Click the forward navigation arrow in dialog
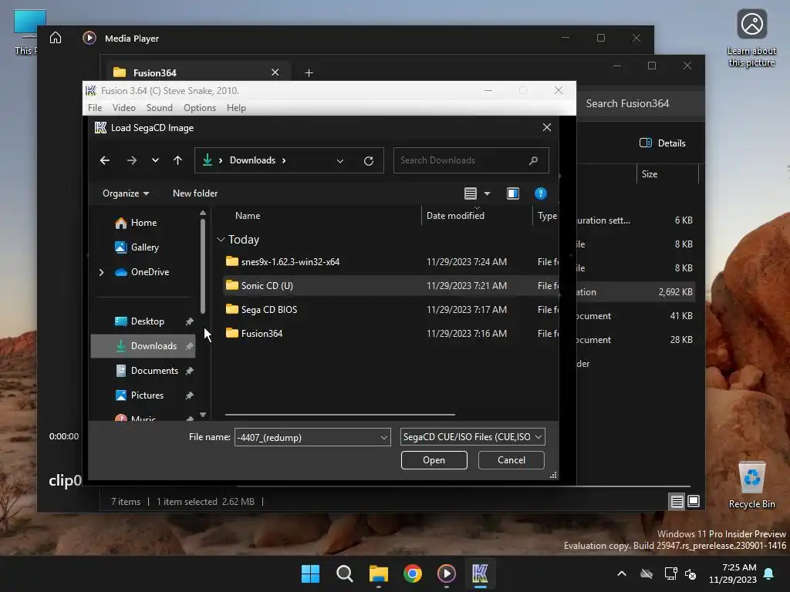This screenshot has width=790, height=592. click(x=131, y=160)
